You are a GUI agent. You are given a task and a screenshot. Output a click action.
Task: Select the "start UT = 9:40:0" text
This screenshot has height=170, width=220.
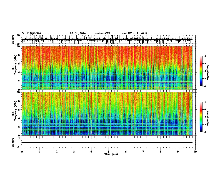point(134,33)
